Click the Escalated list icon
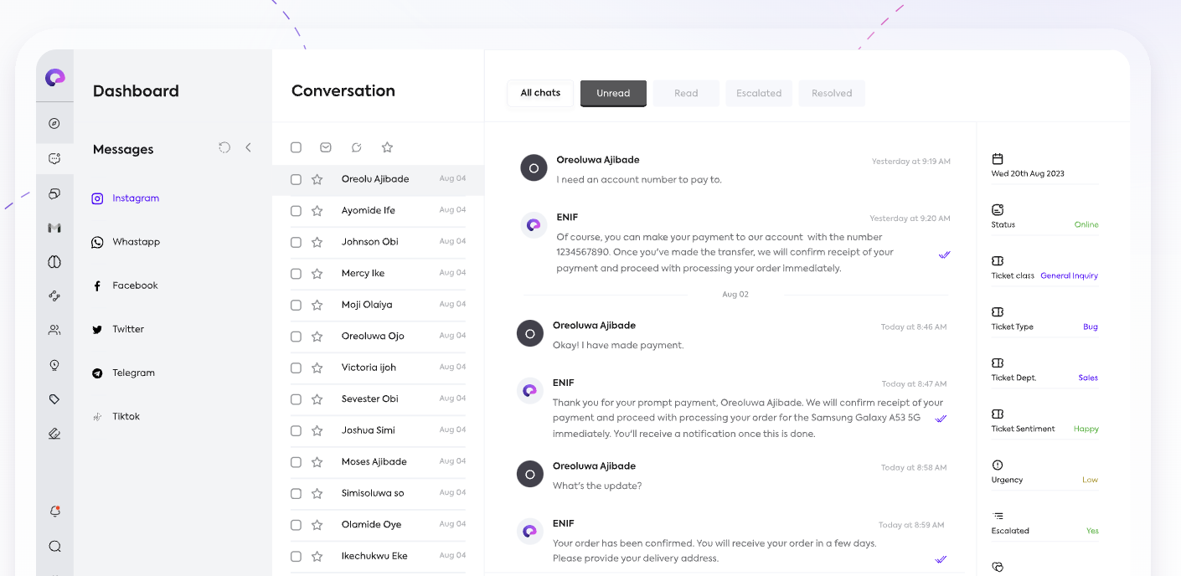 click(x=998, y=516)
